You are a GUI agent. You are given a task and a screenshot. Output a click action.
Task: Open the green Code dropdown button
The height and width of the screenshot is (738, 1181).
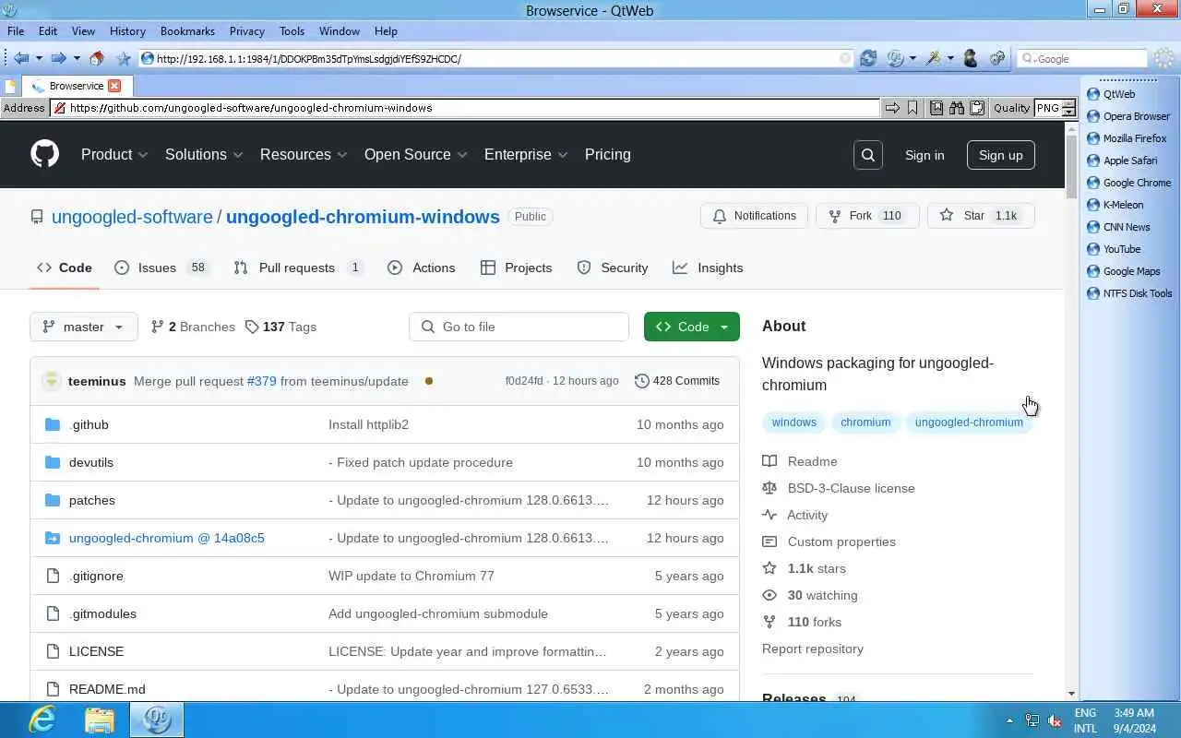[692, 327]
